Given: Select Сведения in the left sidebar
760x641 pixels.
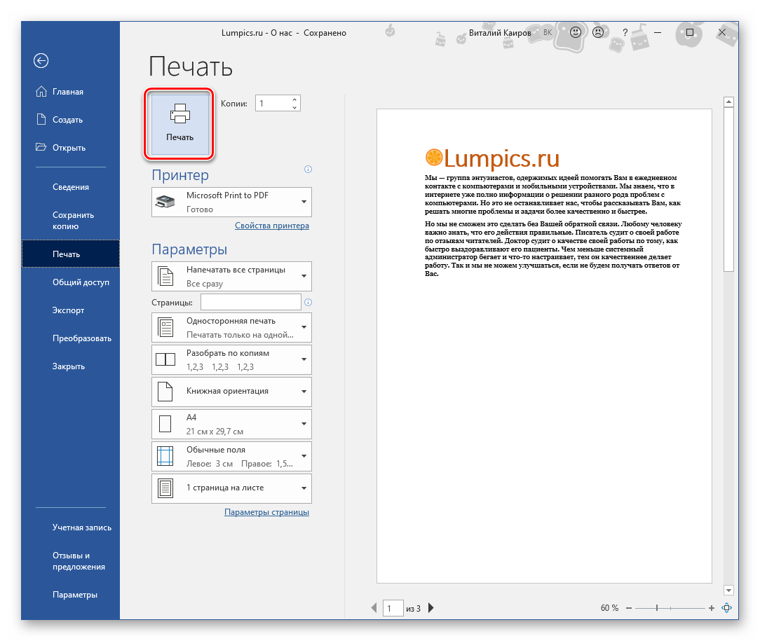Looking at the screenshot, I should [70, 187].
